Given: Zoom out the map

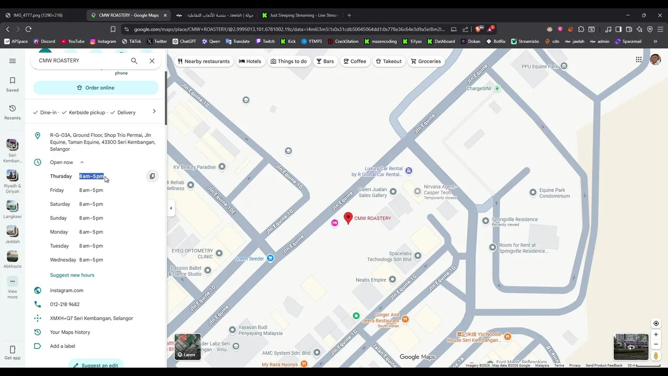Looking at the screenshot, I should pos(656,344).
